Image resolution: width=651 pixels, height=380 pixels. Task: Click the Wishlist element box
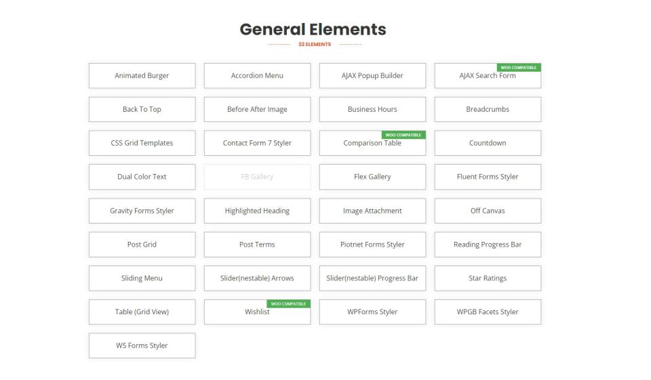click(257, 312)
